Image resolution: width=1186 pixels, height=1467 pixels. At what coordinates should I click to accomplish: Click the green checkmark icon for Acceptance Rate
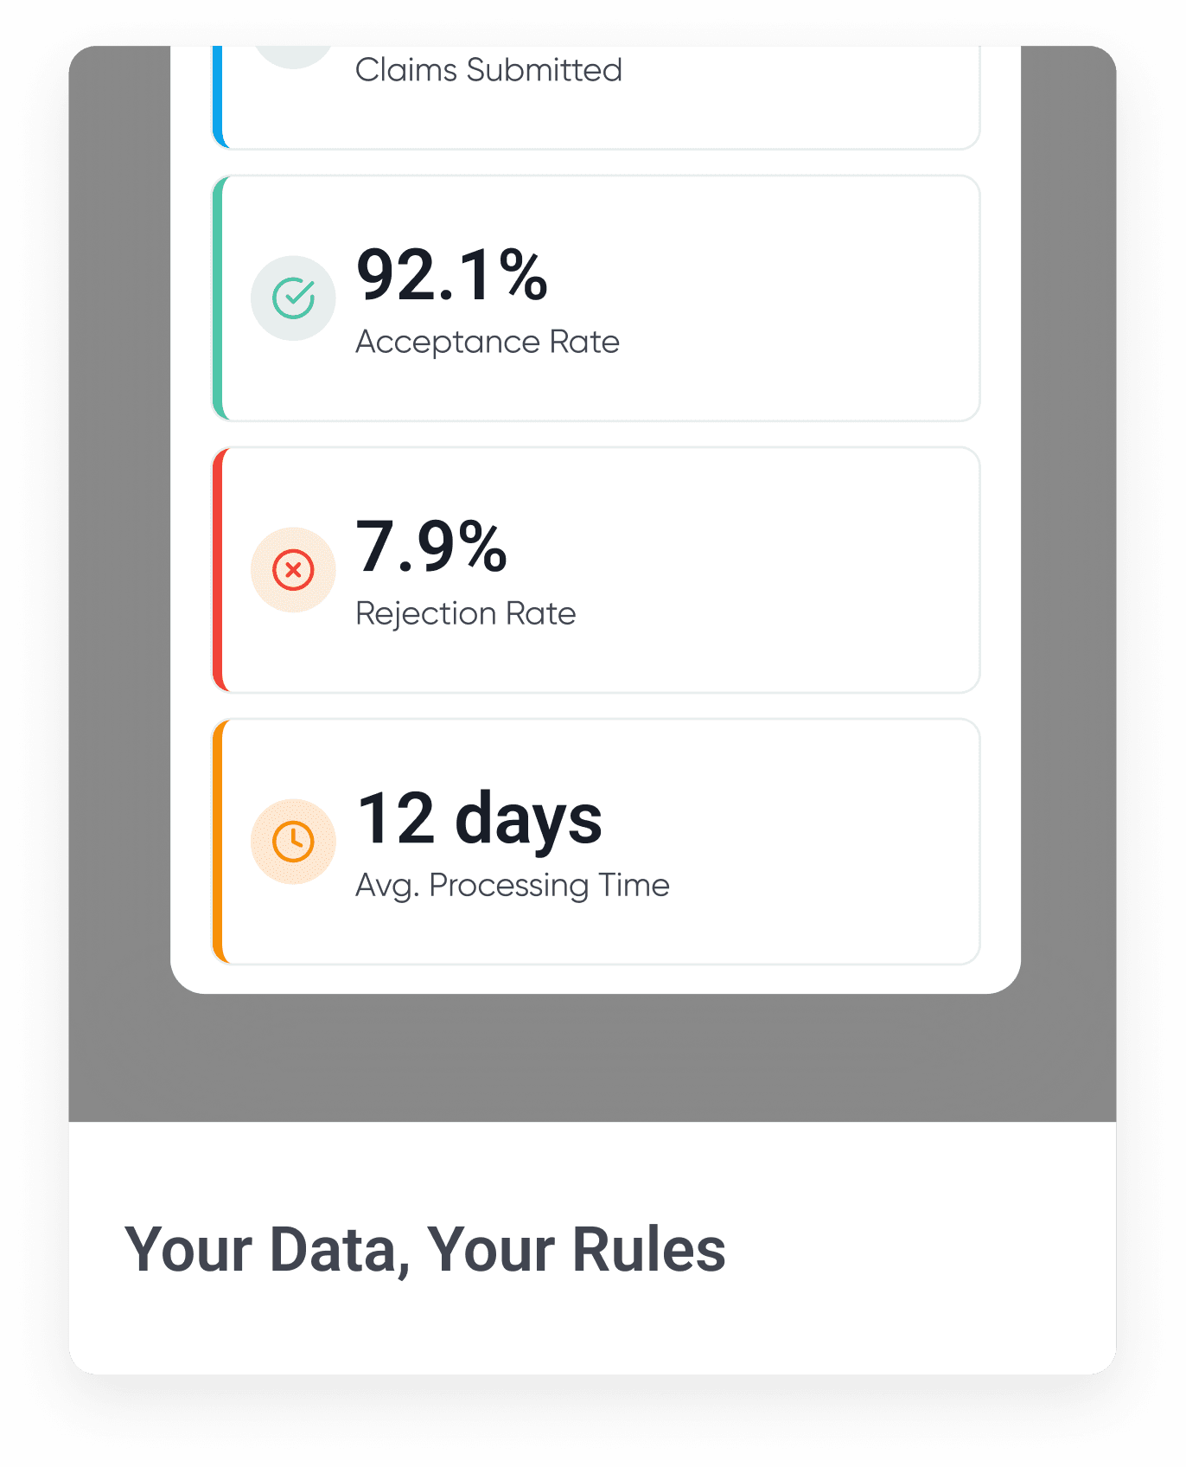pyautogui.click(x=293, y=298)
